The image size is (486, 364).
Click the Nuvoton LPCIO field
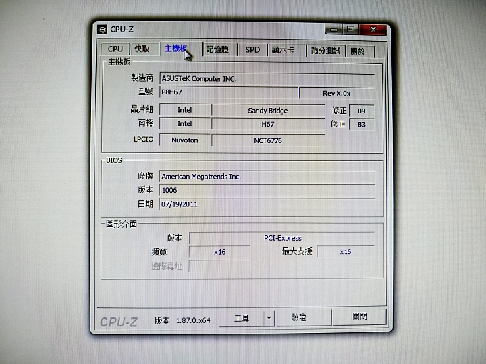(x=185, y=140)
